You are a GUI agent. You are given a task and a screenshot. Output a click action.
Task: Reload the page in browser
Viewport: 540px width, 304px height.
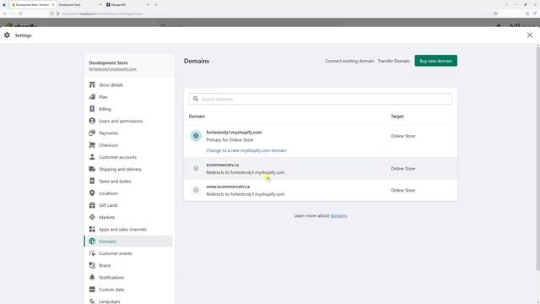click(20, 14)
